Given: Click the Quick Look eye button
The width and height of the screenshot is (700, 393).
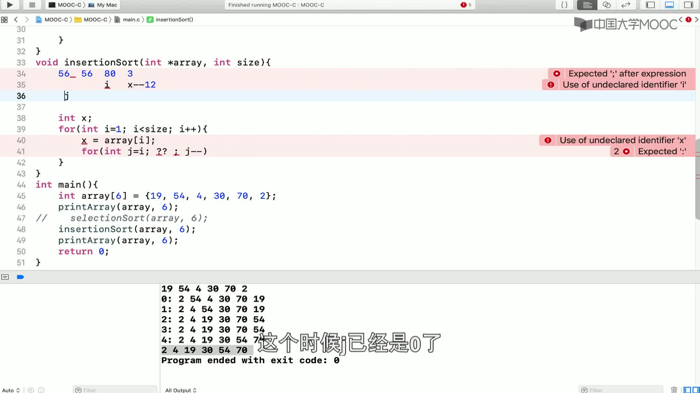Looking at the screenshot, I should (x=31, y=390).
